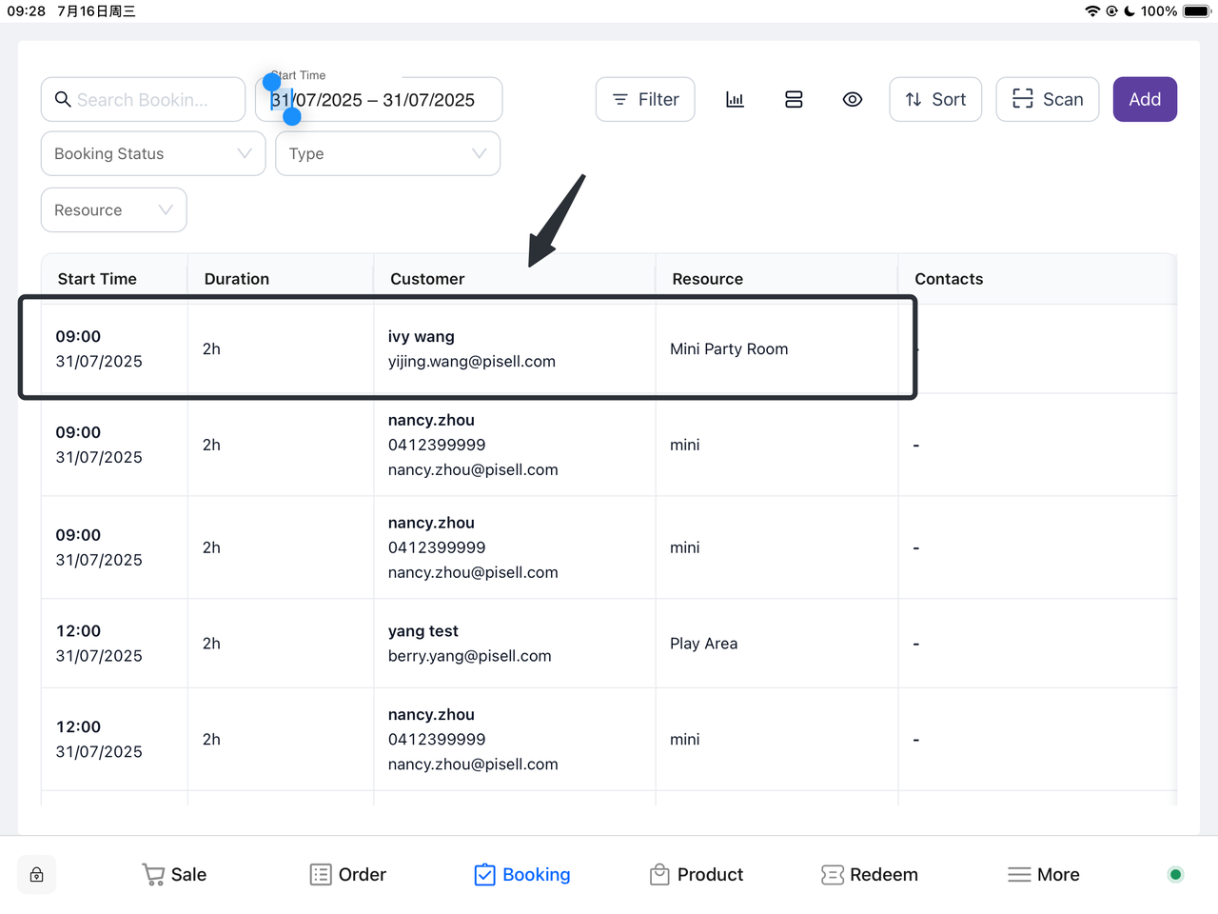Image resolution: width=1218 pixels, height=914 pixels.
Task: Open the Product tab
Action: tap(697, 875)
